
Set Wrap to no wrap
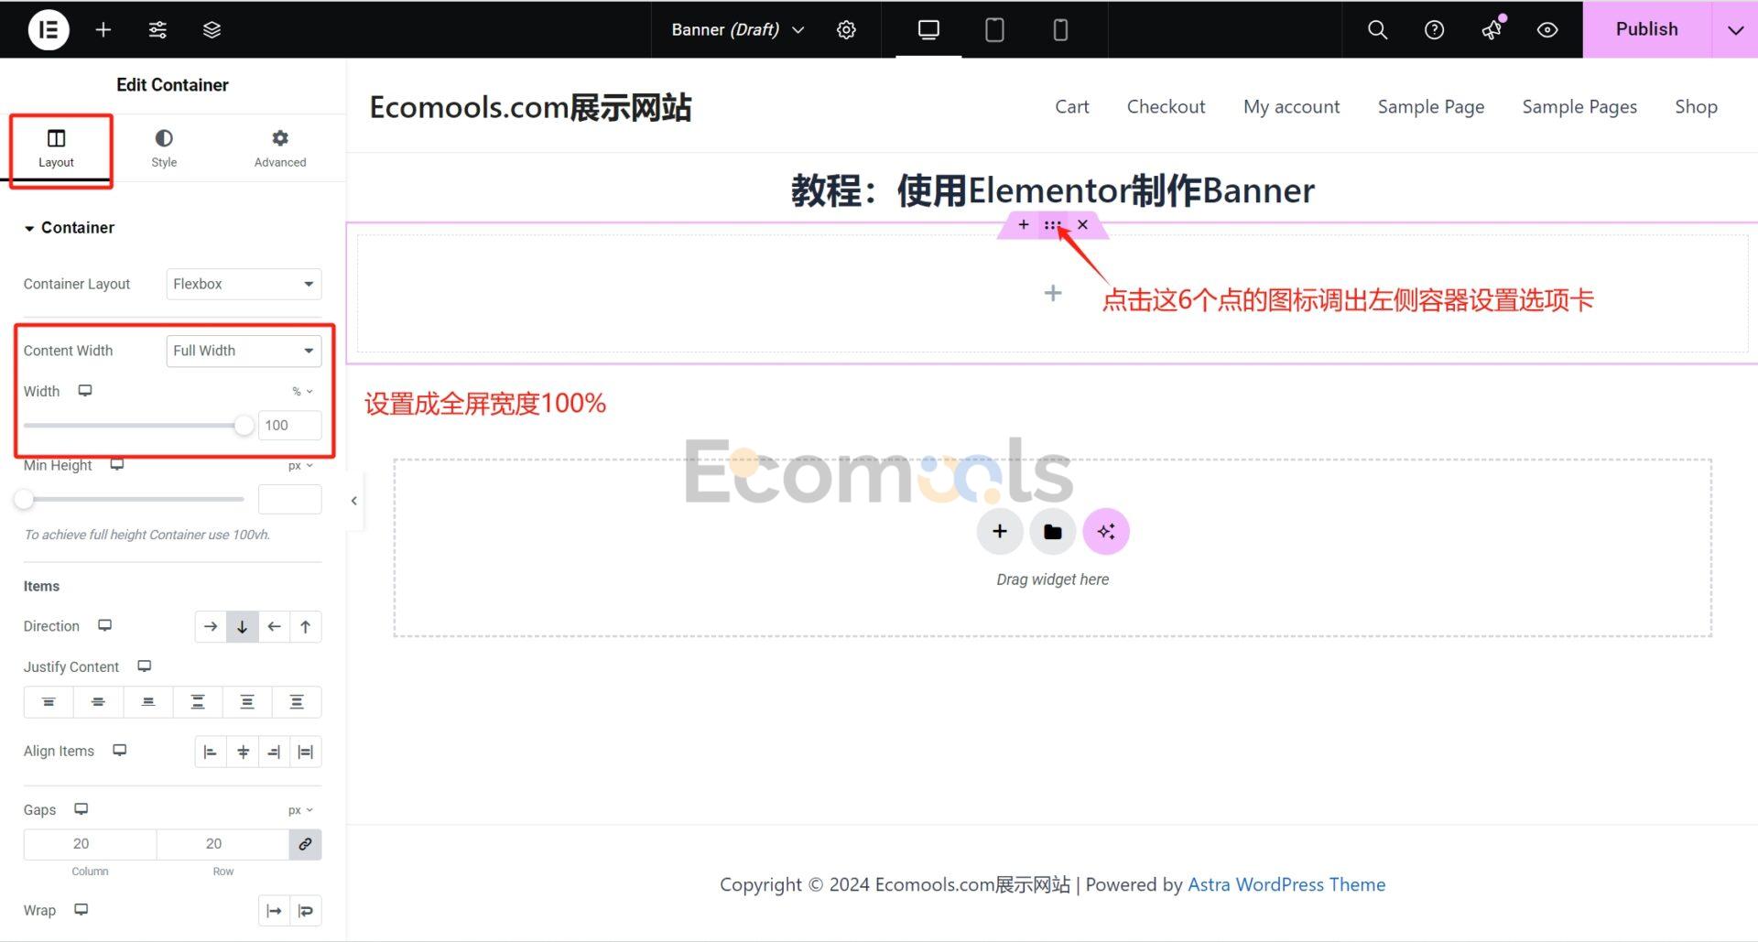point(274,911)
